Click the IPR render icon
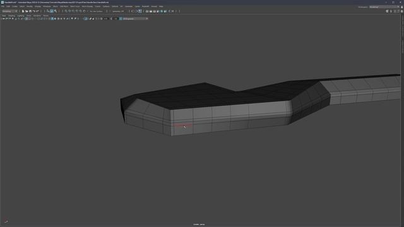Image resolution: width=404 pixels, height=227 pixels. (154, 11)
